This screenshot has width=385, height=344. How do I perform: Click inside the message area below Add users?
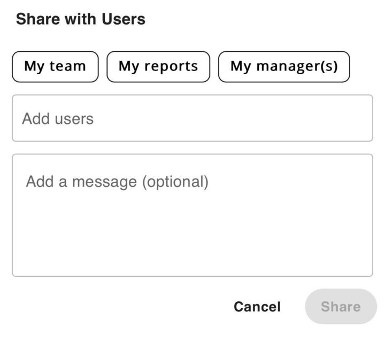tap(192, 215)
